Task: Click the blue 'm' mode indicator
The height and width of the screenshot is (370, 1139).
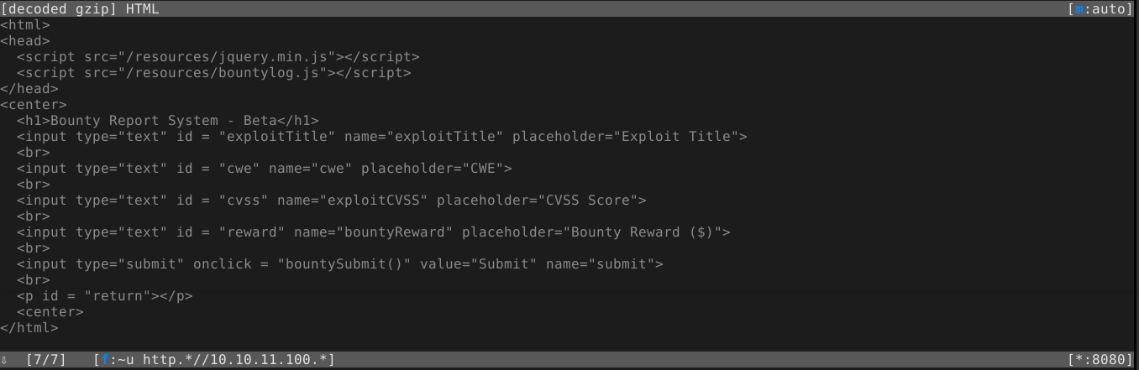Action: (1079, 9)
